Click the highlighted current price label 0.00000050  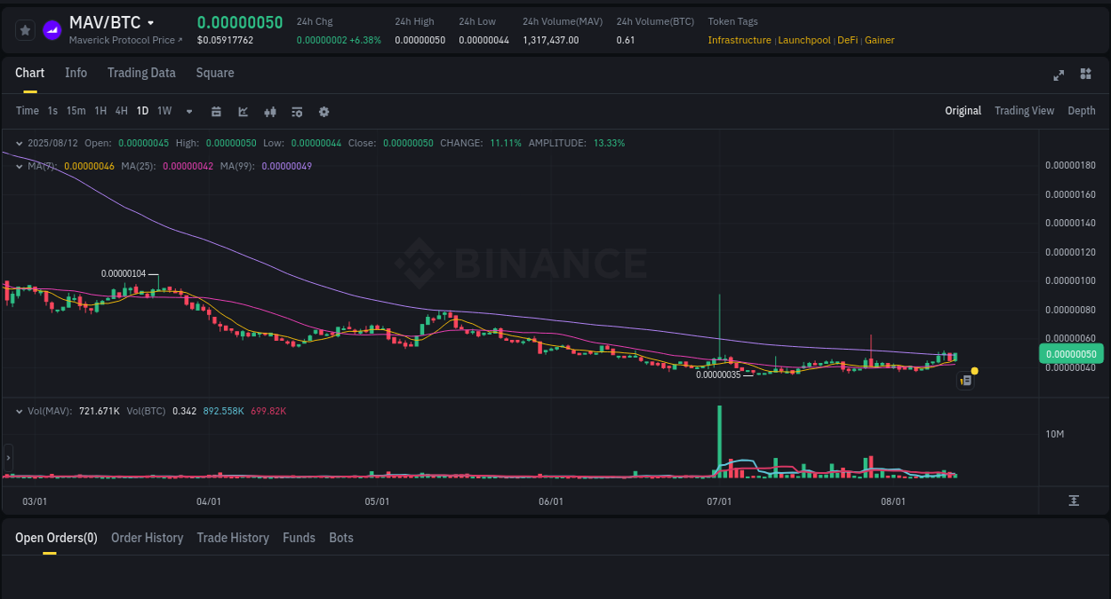coord(1070,353)
